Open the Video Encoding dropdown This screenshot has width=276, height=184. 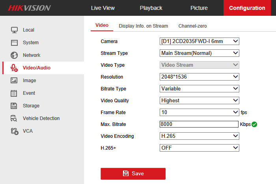tap(199, 136)
